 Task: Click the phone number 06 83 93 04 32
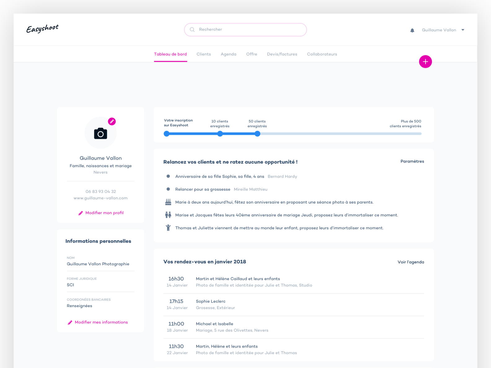[x=101, y=191]
